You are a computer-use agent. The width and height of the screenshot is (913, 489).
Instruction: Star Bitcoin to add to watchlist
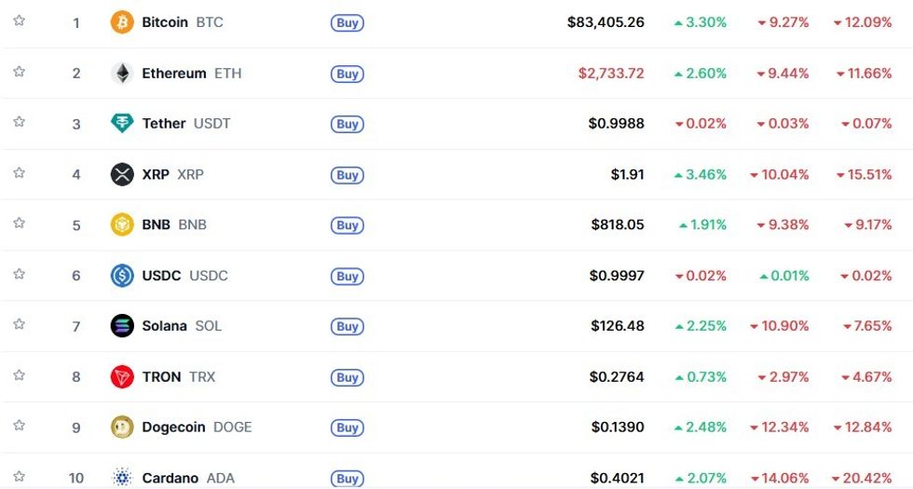click(x=19, y=20)
